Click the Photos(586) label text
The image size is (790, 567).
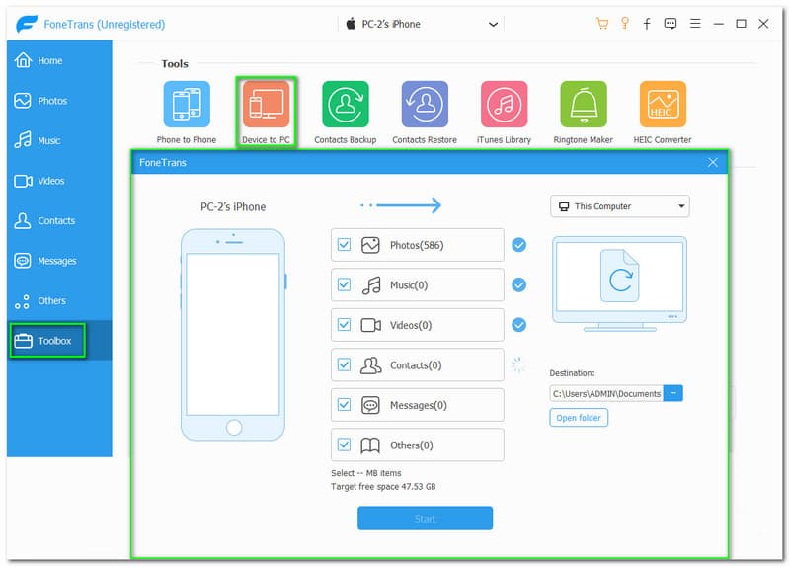pyautogui.click(x=417, y=245)
